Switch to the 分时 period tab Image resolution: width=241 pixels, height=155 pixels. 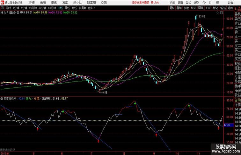click(8, 8)
